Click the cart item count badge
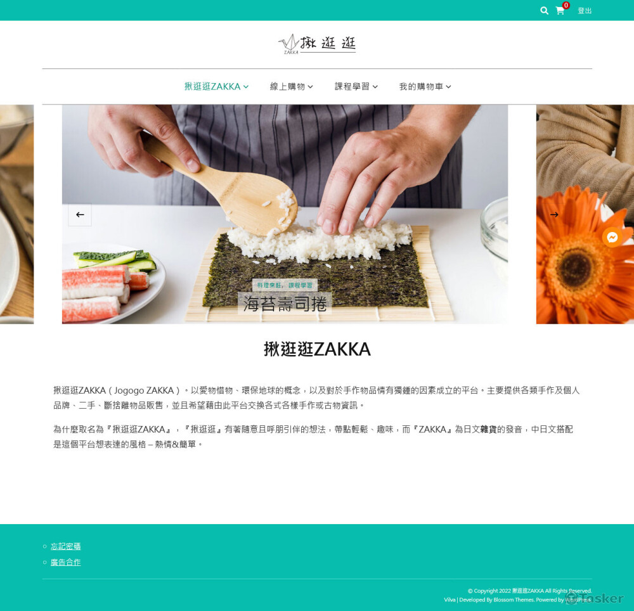This screenshot has height=611, width=634. (566, 5)
